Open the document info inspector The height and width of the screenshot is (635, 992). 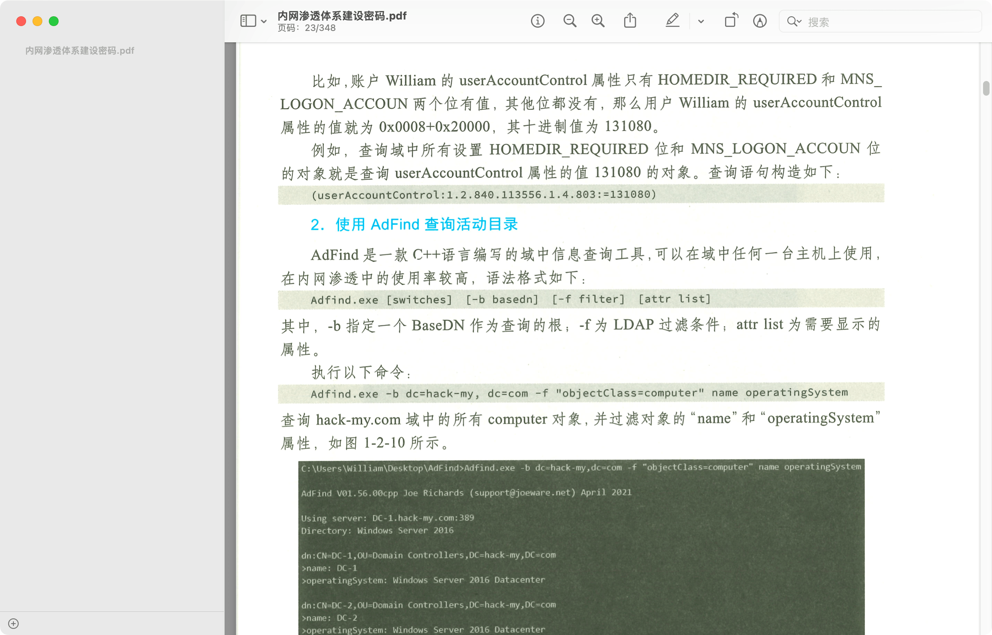click(x=538, y=21)
